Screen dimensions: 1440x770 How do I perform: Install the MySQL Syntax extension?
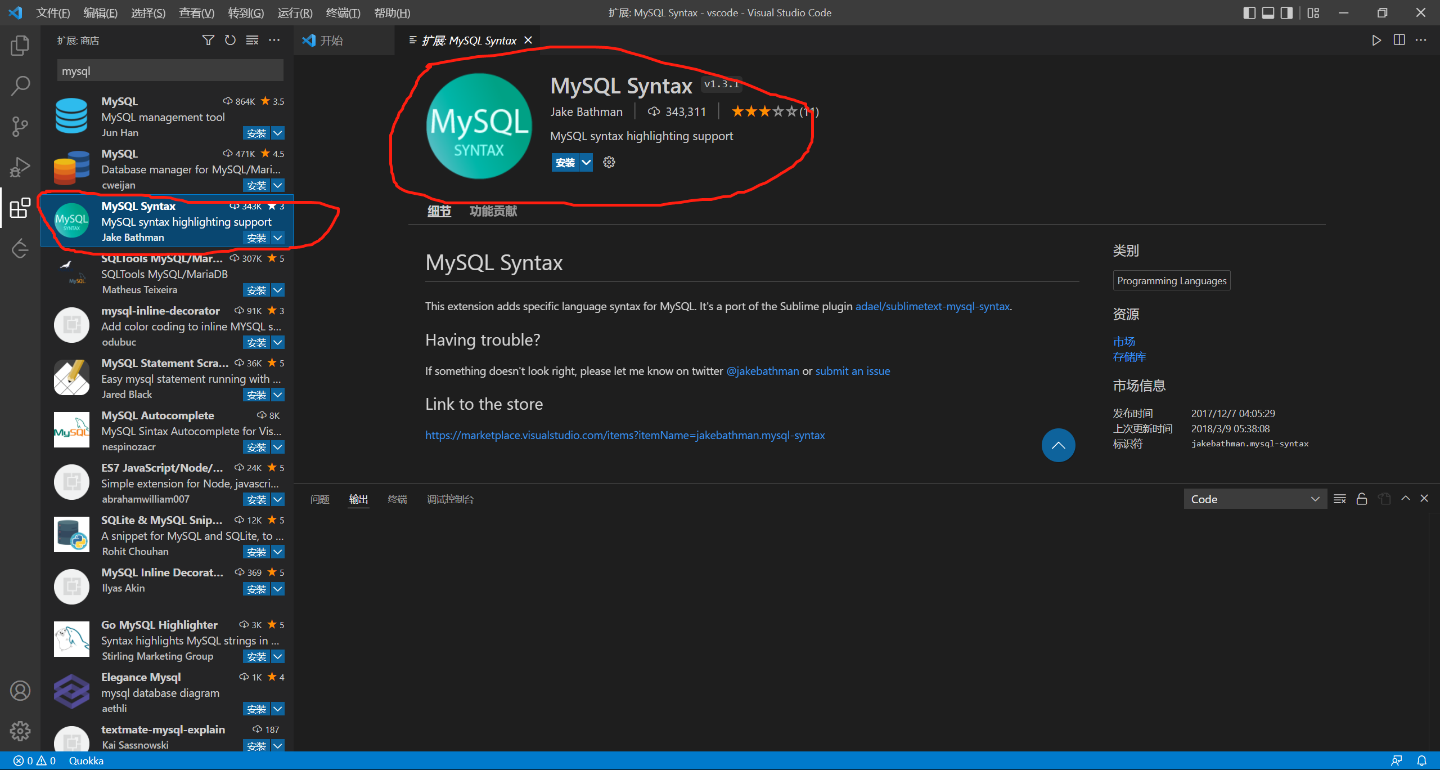[x=564, y=162]
